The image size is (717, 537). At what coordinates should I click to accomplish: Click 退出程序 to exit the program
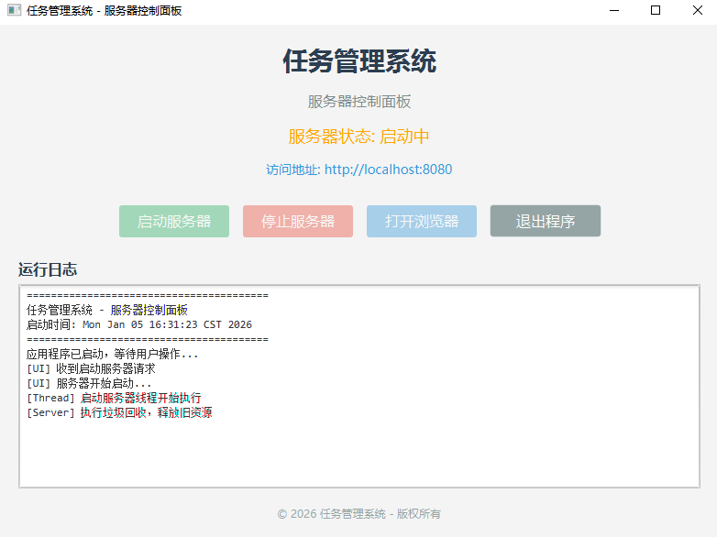click(545, 221)
